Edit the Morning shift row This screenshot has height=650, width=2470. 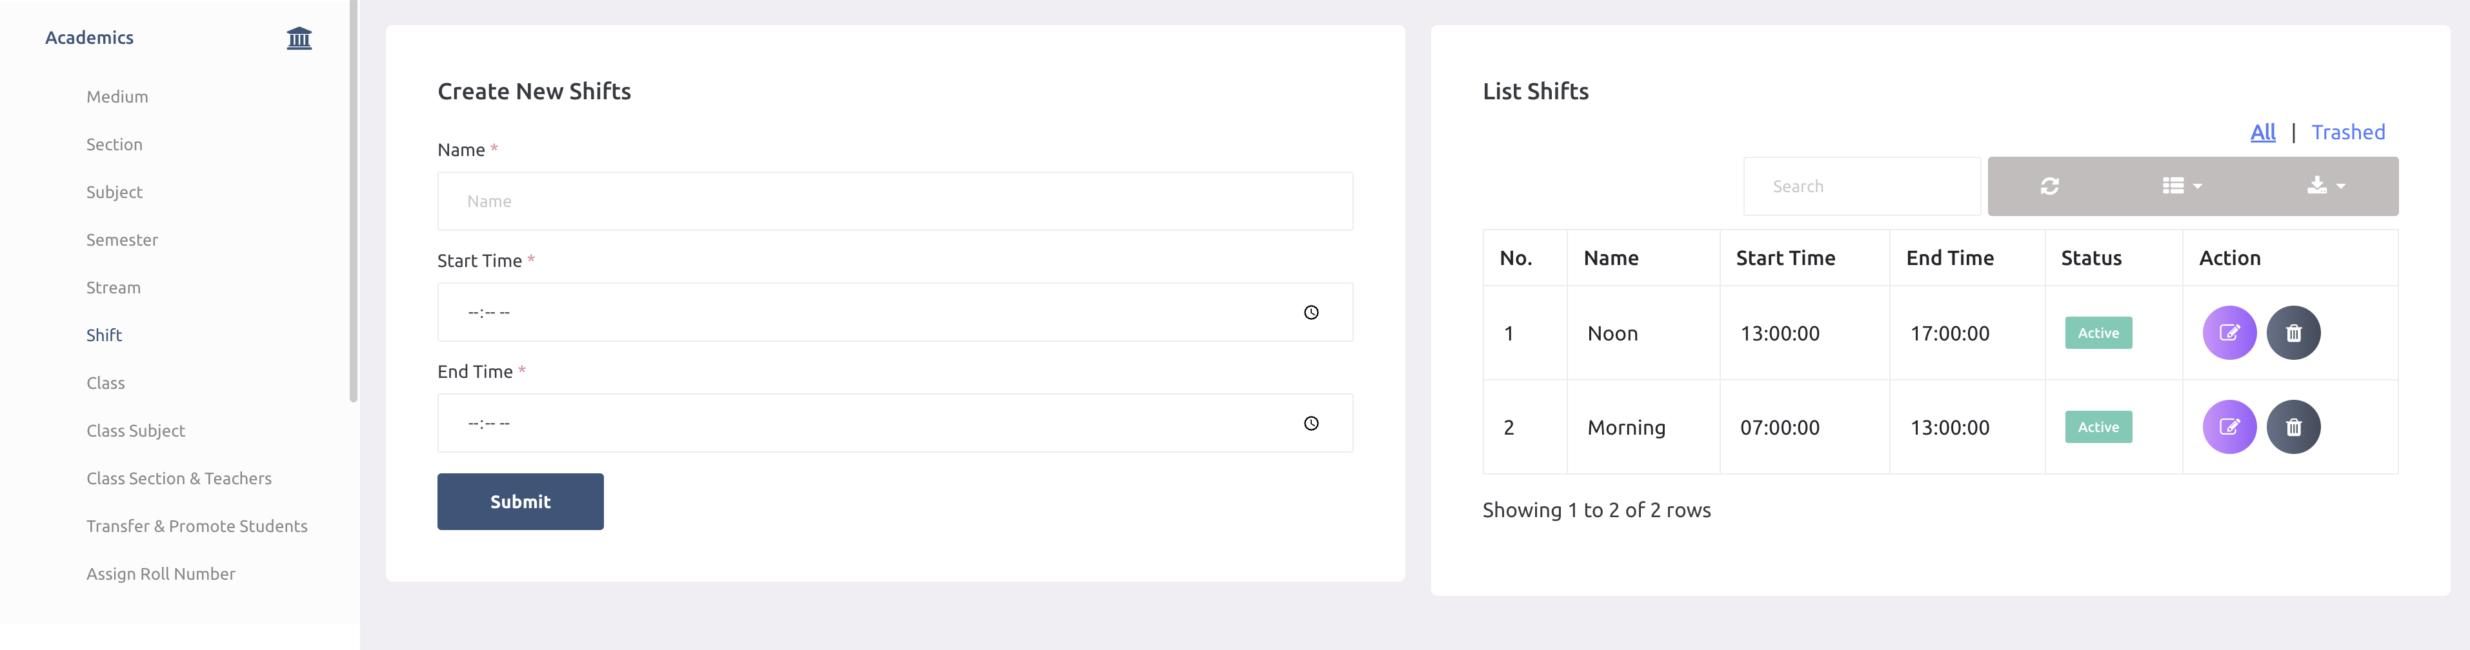[x=2229, y=427]
